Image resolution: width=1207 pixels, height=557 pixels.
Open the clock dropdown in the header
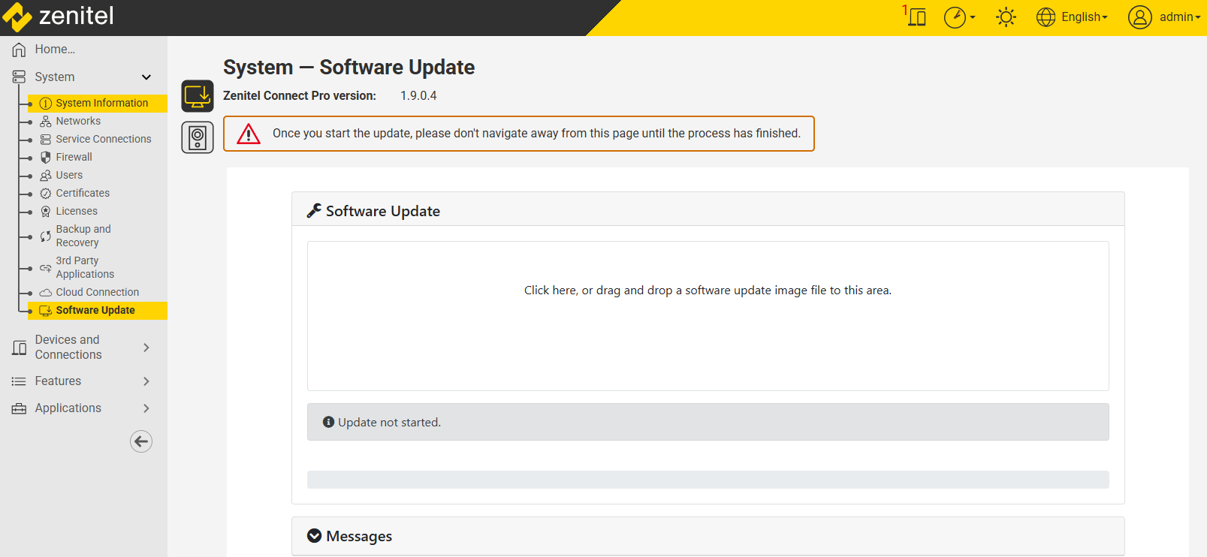[959, 17]
